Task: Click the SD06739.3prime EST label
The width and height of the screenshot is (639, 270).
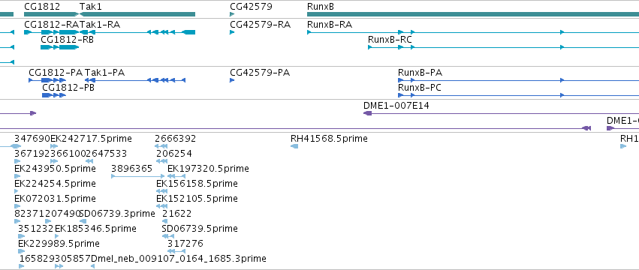Action: coord(117,214)
